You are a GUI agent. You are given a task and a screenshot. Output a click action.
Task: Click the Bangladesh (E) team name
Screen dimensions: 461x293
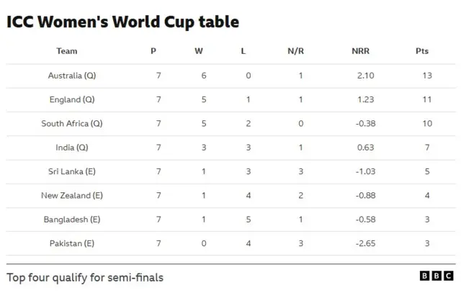pyautogui.click(x=71, y=220)
